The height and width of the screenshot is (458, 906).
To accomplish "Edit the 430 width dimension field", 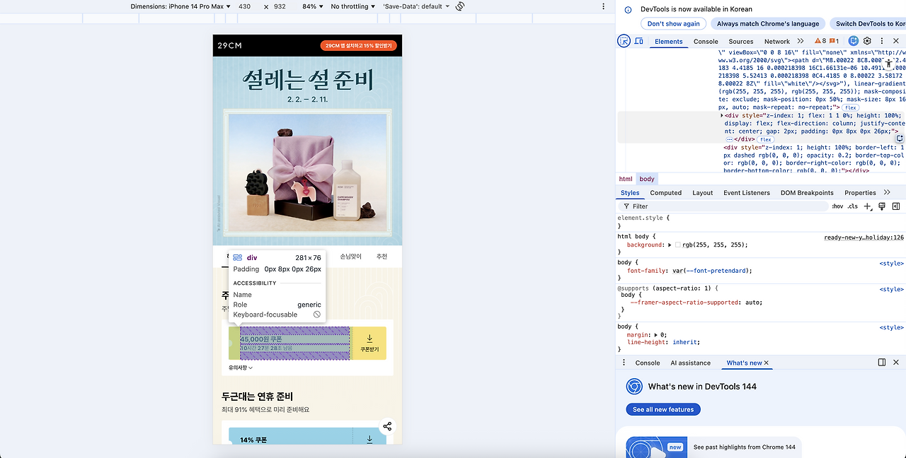I will 245,6.
